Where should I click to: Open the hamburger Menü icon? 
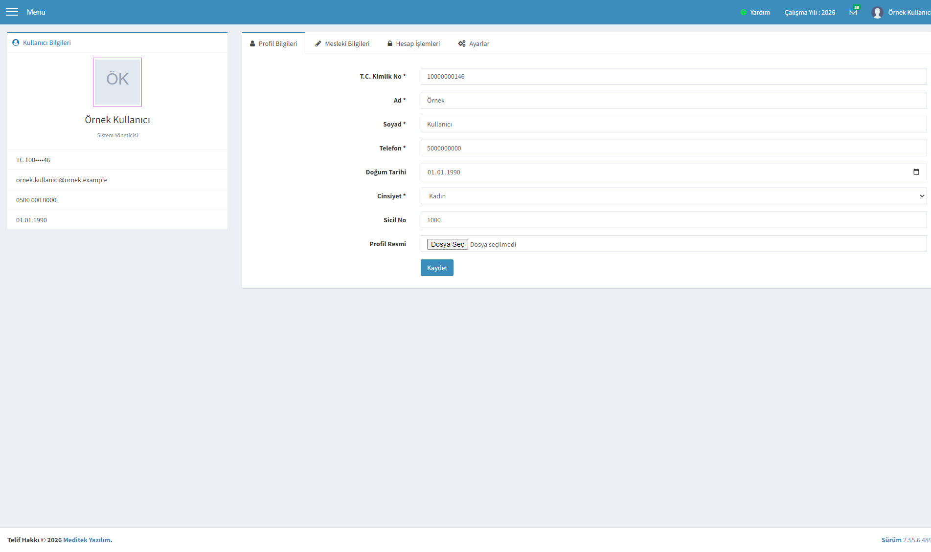tap(12, 12)
